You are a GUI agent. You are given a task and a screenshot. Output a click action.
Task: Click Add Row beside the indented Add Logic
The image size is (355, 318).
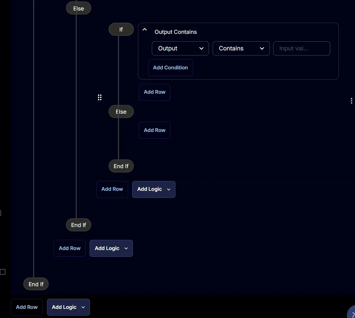[112, 189]
